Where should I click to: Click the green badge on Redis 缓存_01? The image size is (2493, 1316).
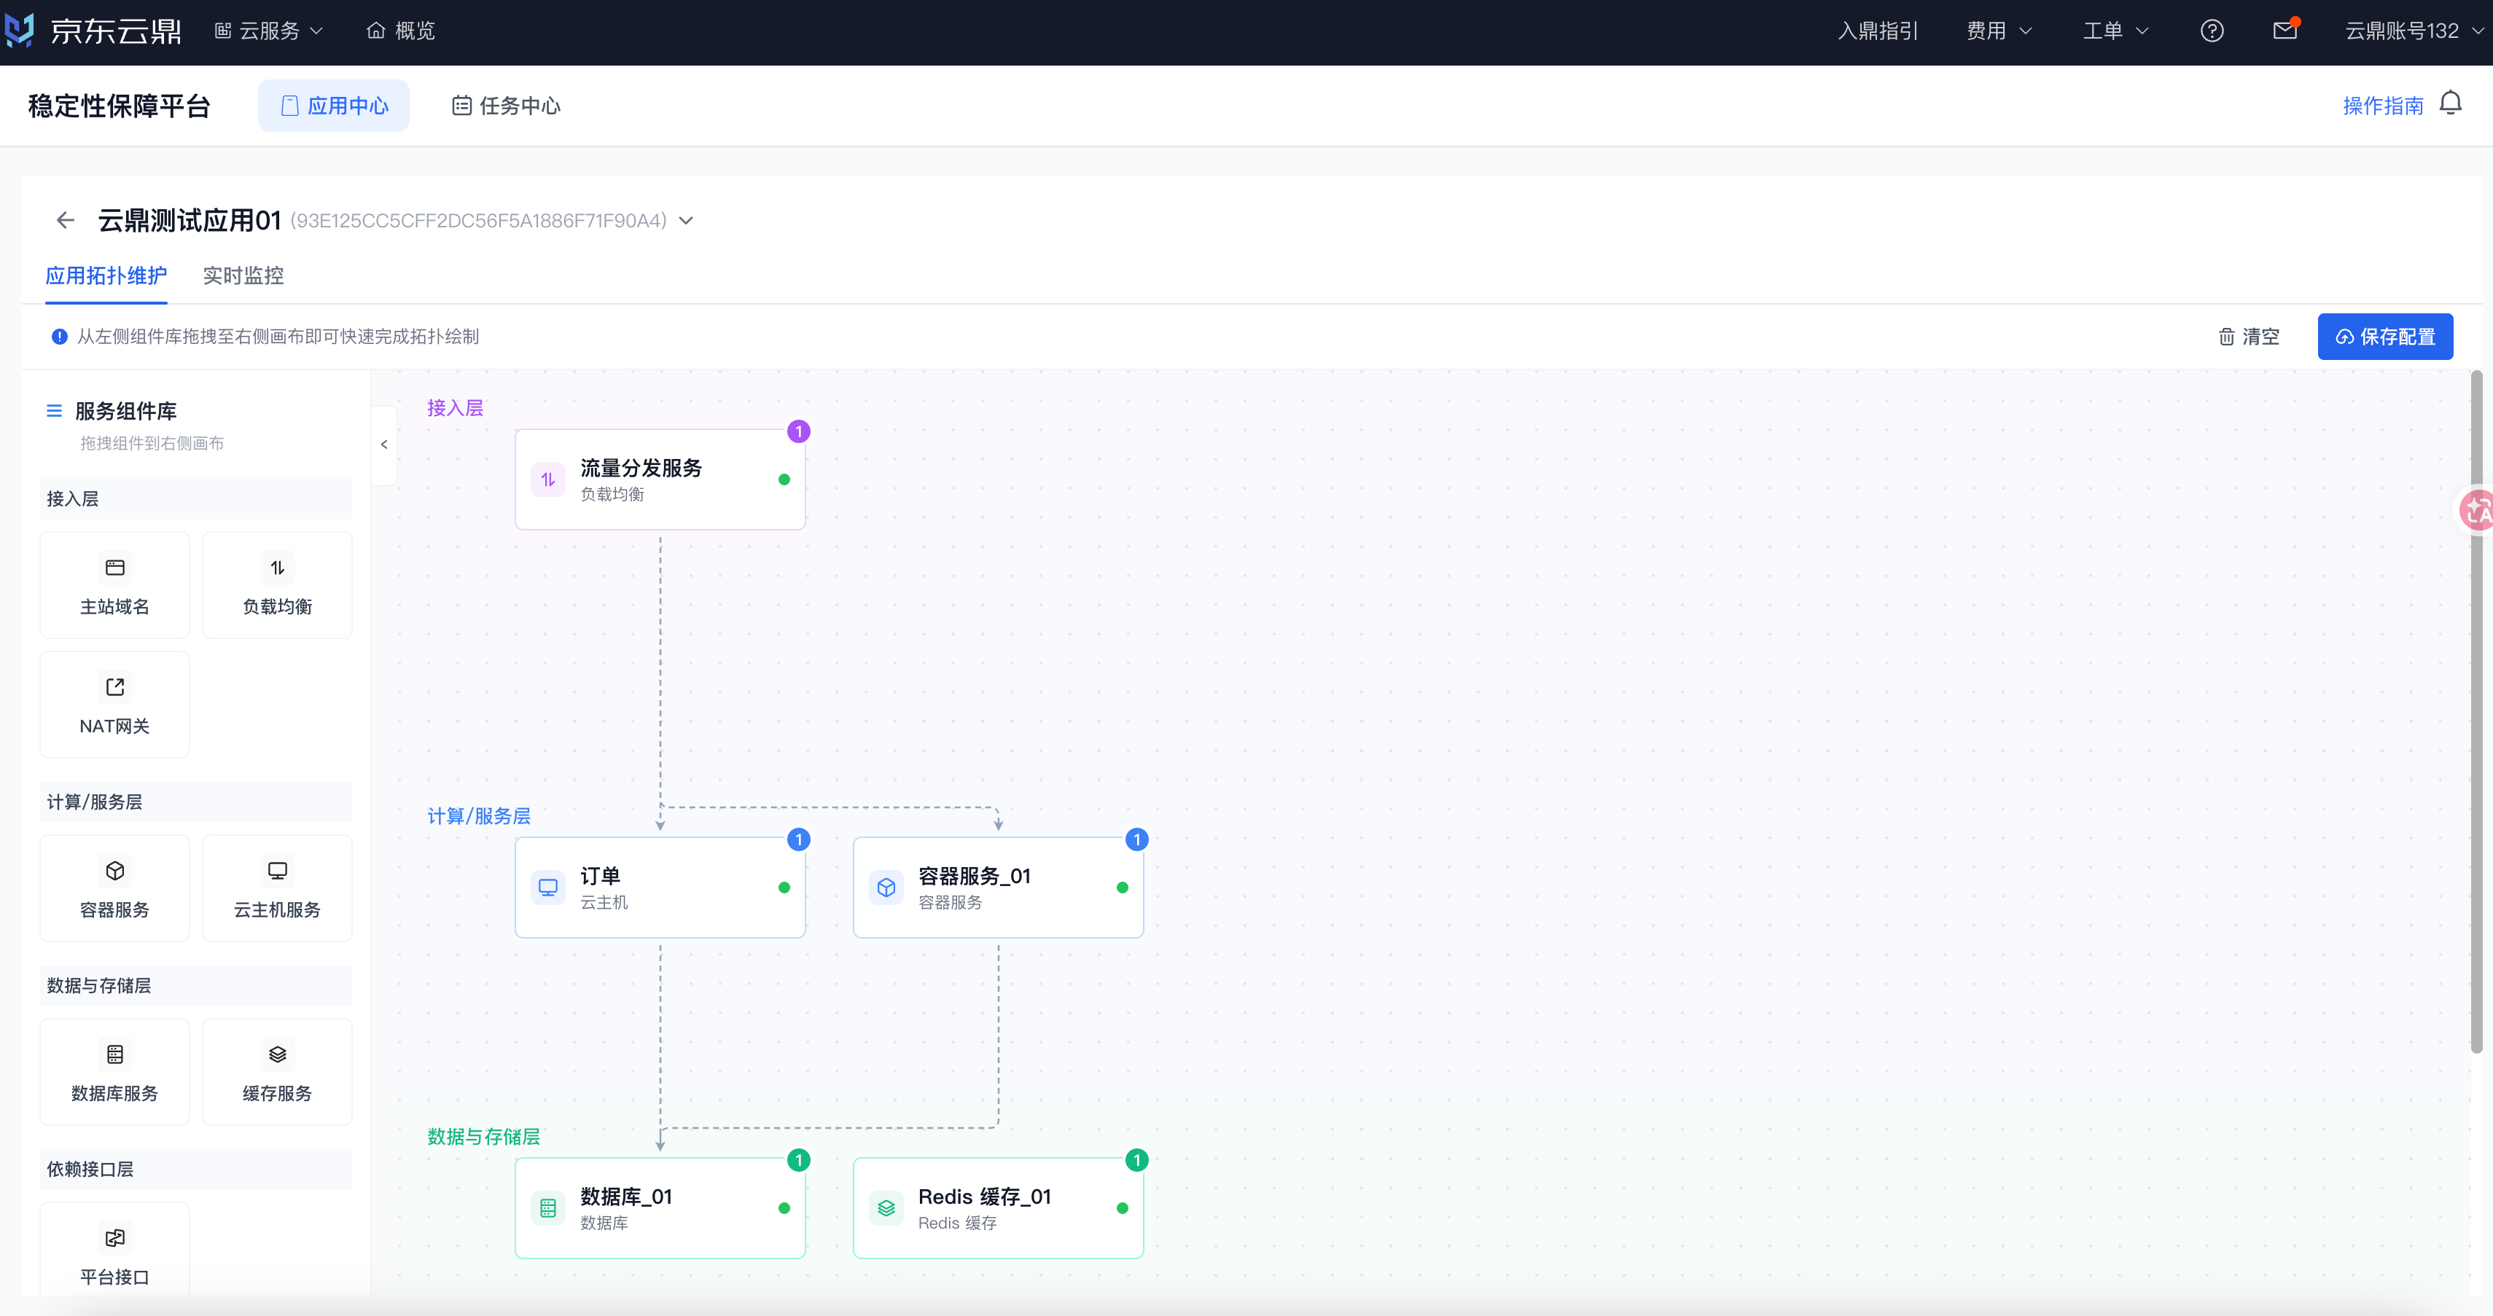pos(1137,1160)
